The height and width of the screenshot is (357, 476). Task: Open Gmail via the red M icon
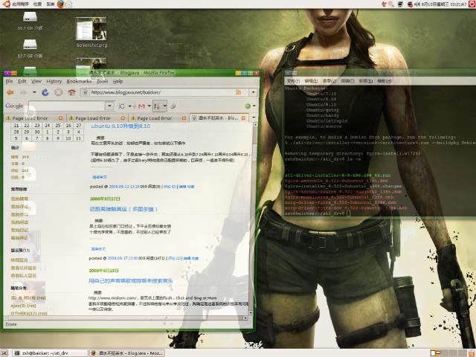(x=141, y=106)
